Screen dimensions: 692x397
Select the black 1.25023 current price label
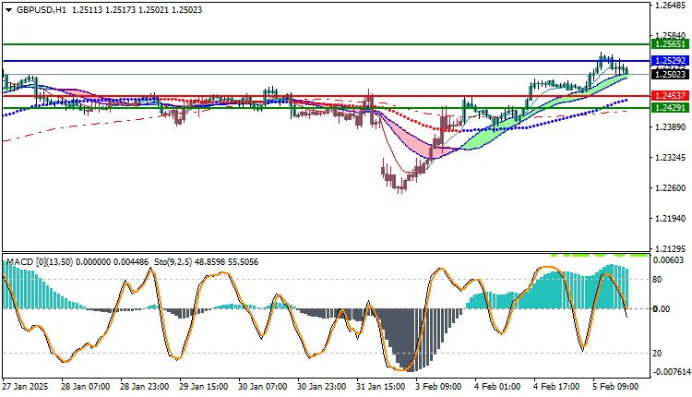[670, 74]
